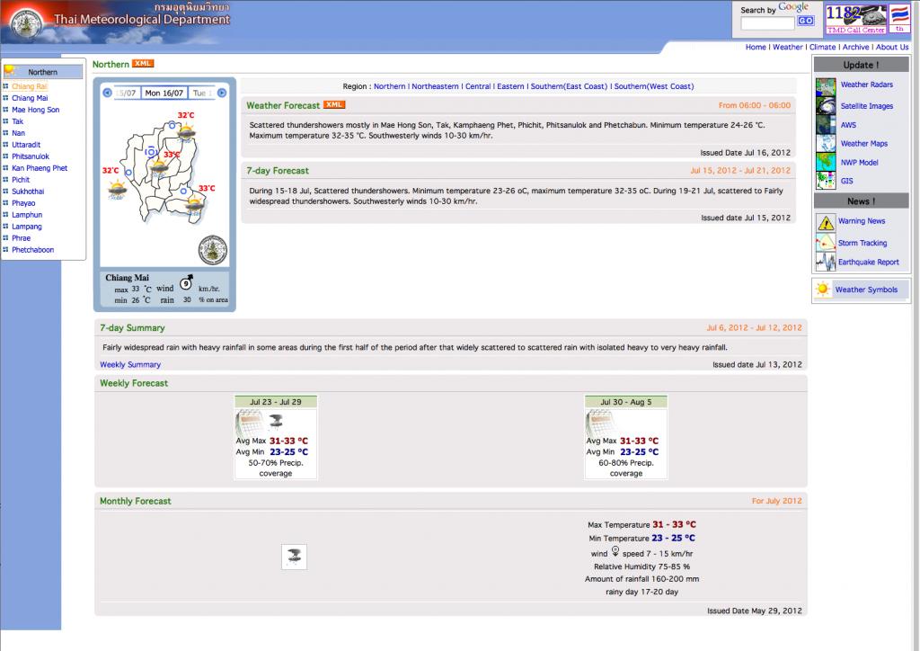Click the Google search GO button
Image resolution: width=920 pixels, height=651 pixels.
tap(806, 21)
